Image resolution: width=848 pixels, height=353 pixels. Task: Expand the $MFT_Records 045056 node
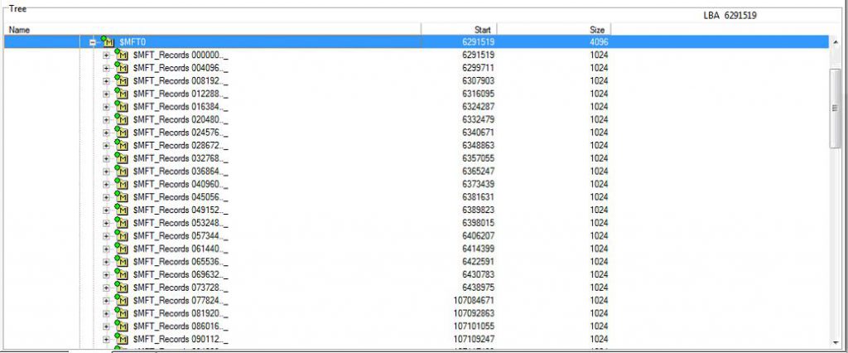(106, 197)
